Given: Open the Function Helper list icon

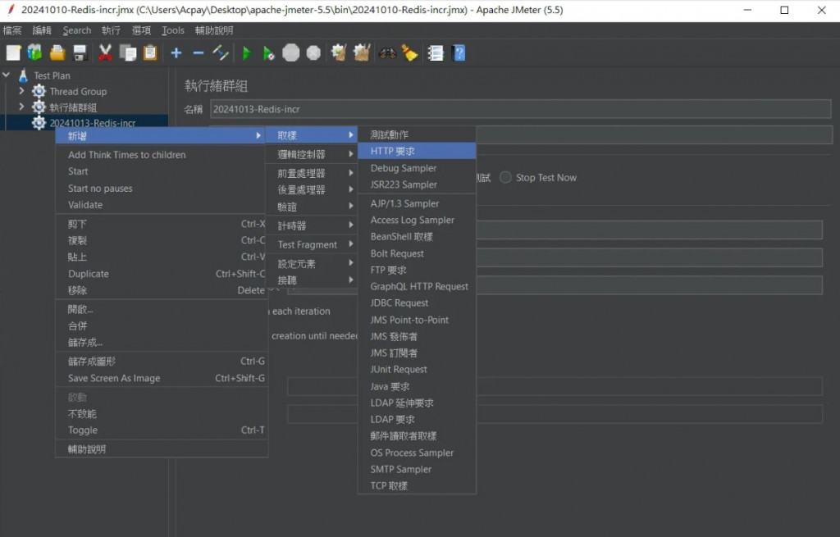Looking at the screenshot, I should tap(436, 53).
